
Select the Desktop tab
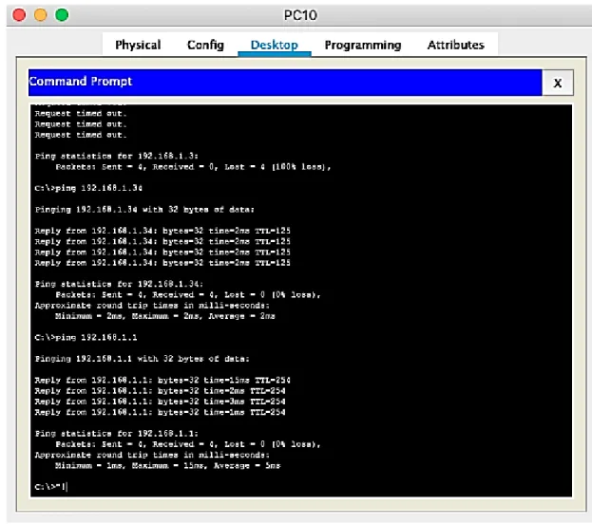(274, 45)
